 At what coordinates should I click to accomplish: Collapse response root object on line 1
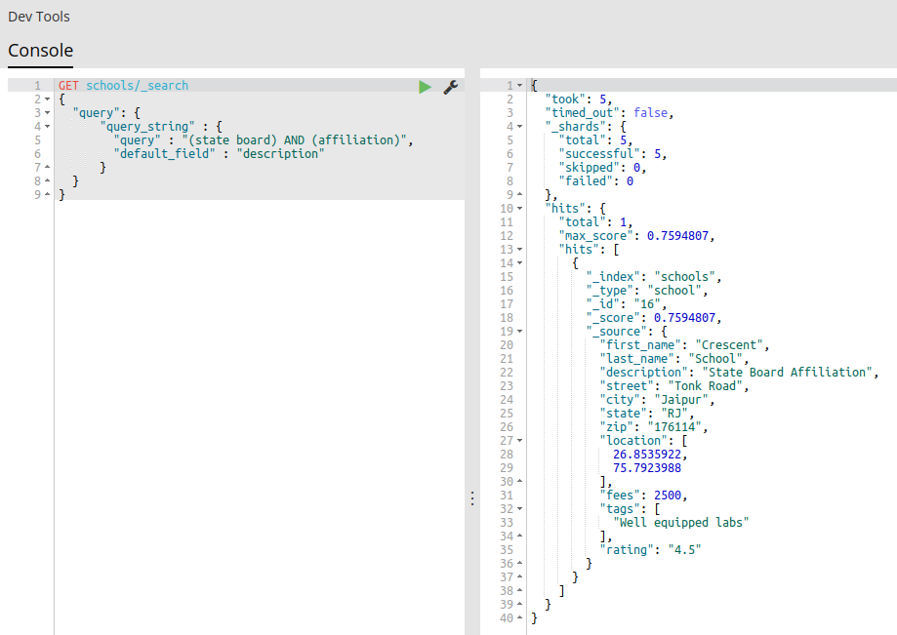click(520, 85)
